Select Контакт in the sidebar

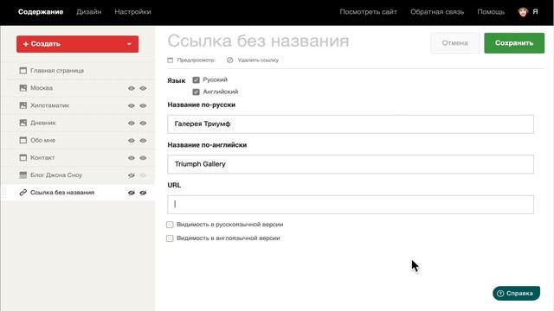[x=42, y=157]
